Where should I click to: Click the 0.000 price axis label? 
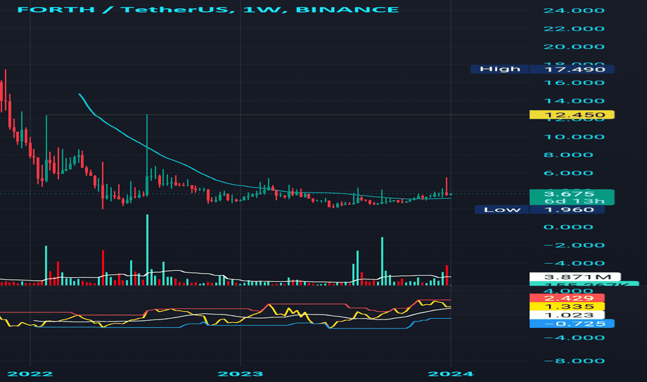pyautogui.click(x=569, y=227)
